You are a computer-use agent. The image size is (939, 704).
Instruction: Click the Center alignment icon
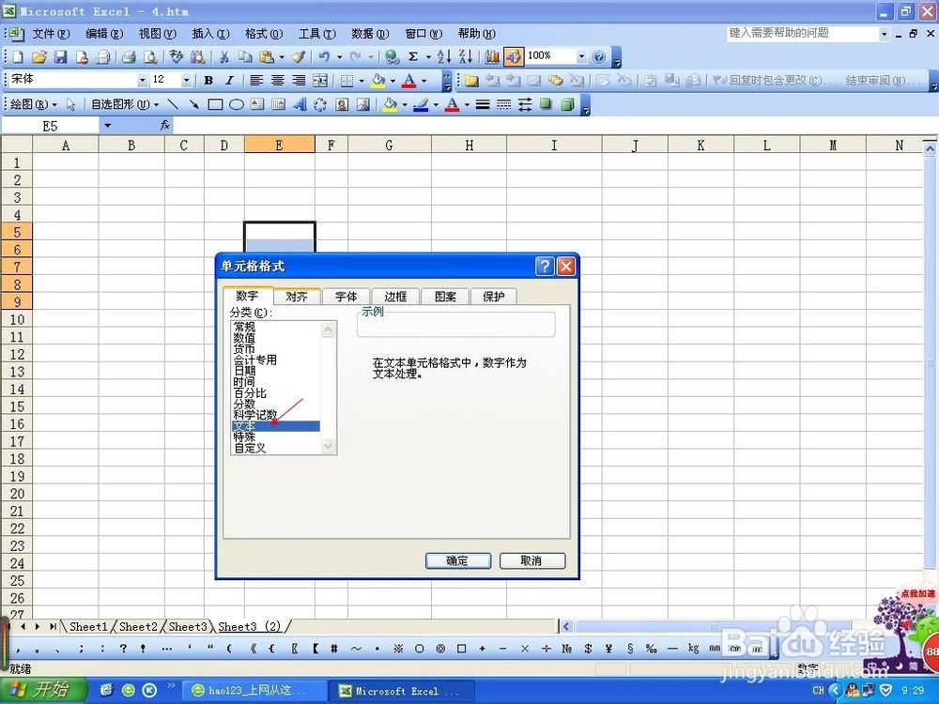point(277,80)
